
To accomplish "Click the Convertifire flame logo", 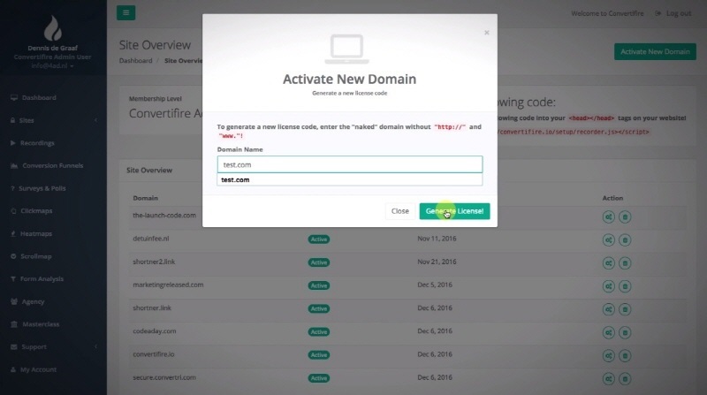I will point(53,28).
